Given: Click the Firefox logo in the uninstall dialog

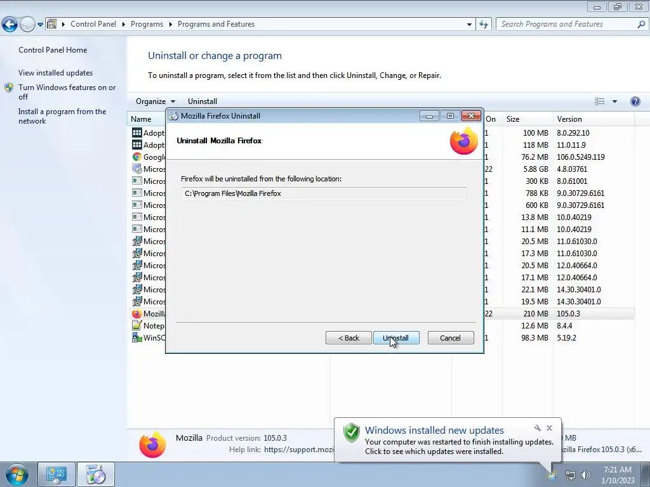Looking at the screenshot, I should coord(464,141).
